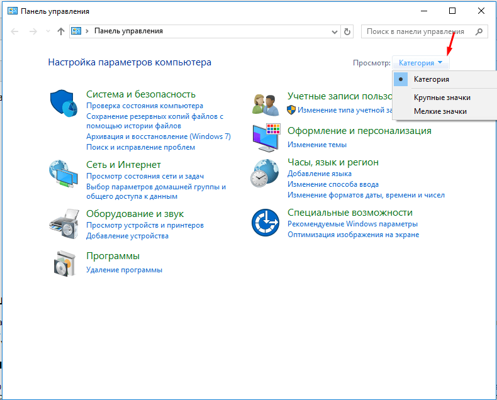Open Изменение форматов даты, времени link

click(x=366, y=195)
